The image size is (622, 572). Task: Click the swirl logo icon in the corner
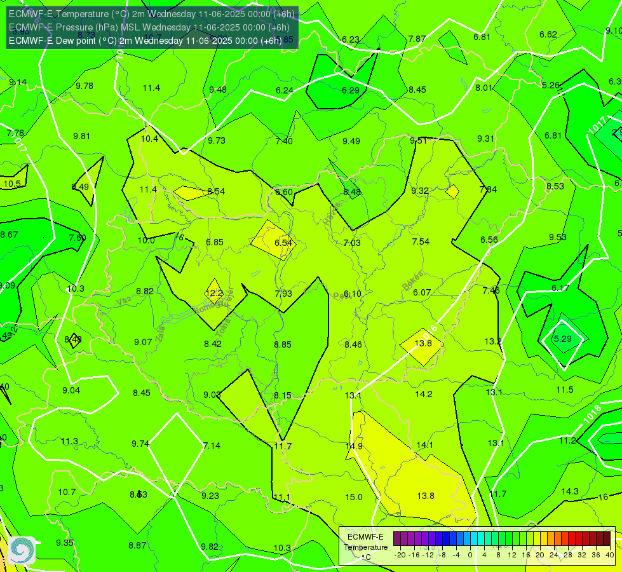coord(22,550)
